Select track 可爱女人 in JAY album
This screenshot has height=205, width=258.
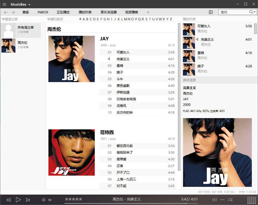tap(138, 52)
